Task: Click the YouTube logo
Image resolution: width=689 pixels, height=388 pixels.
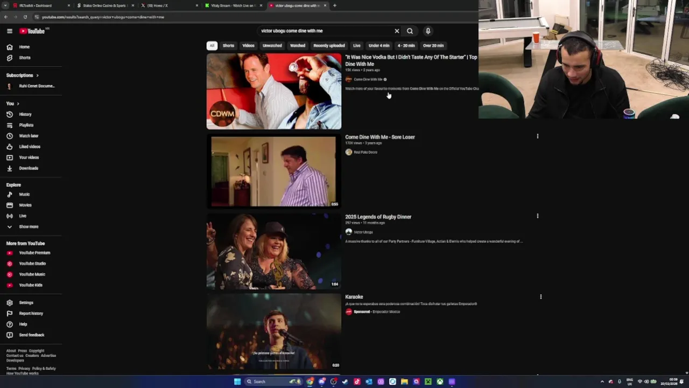Action: click(x=32, y=31)
